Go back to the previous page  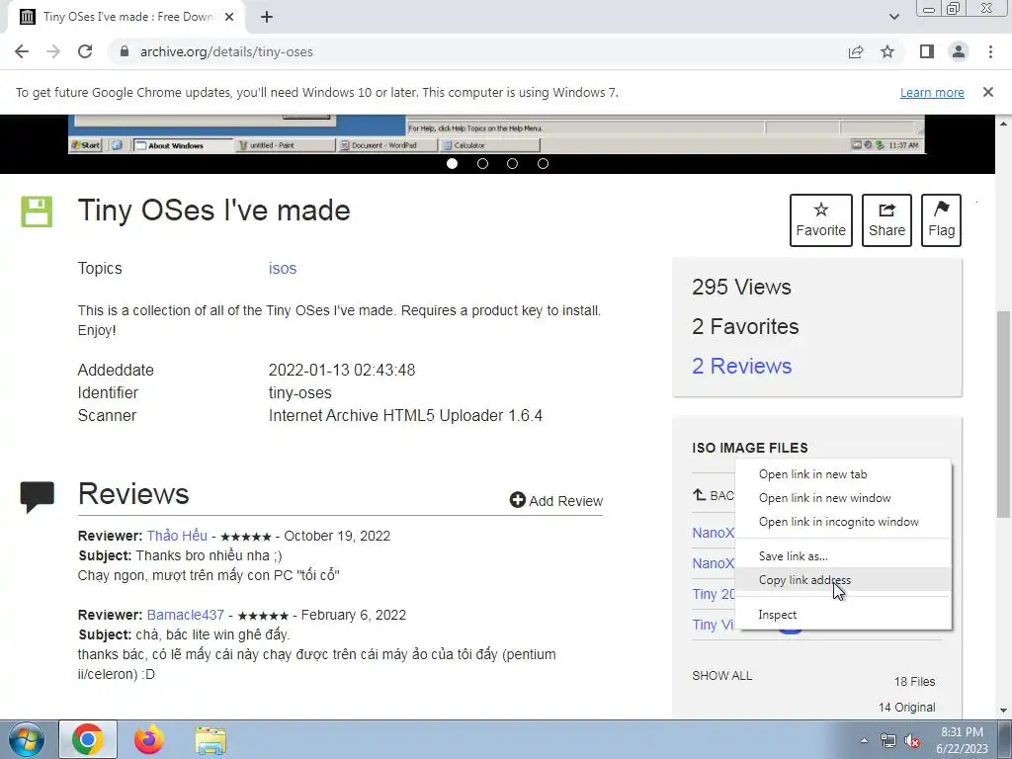tap(22, 51)
